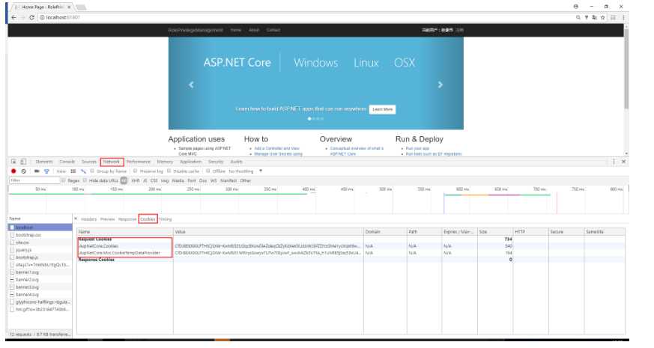Screen dimensions: 654x348
Task: Switch to Sources tab
Action: 89,162
